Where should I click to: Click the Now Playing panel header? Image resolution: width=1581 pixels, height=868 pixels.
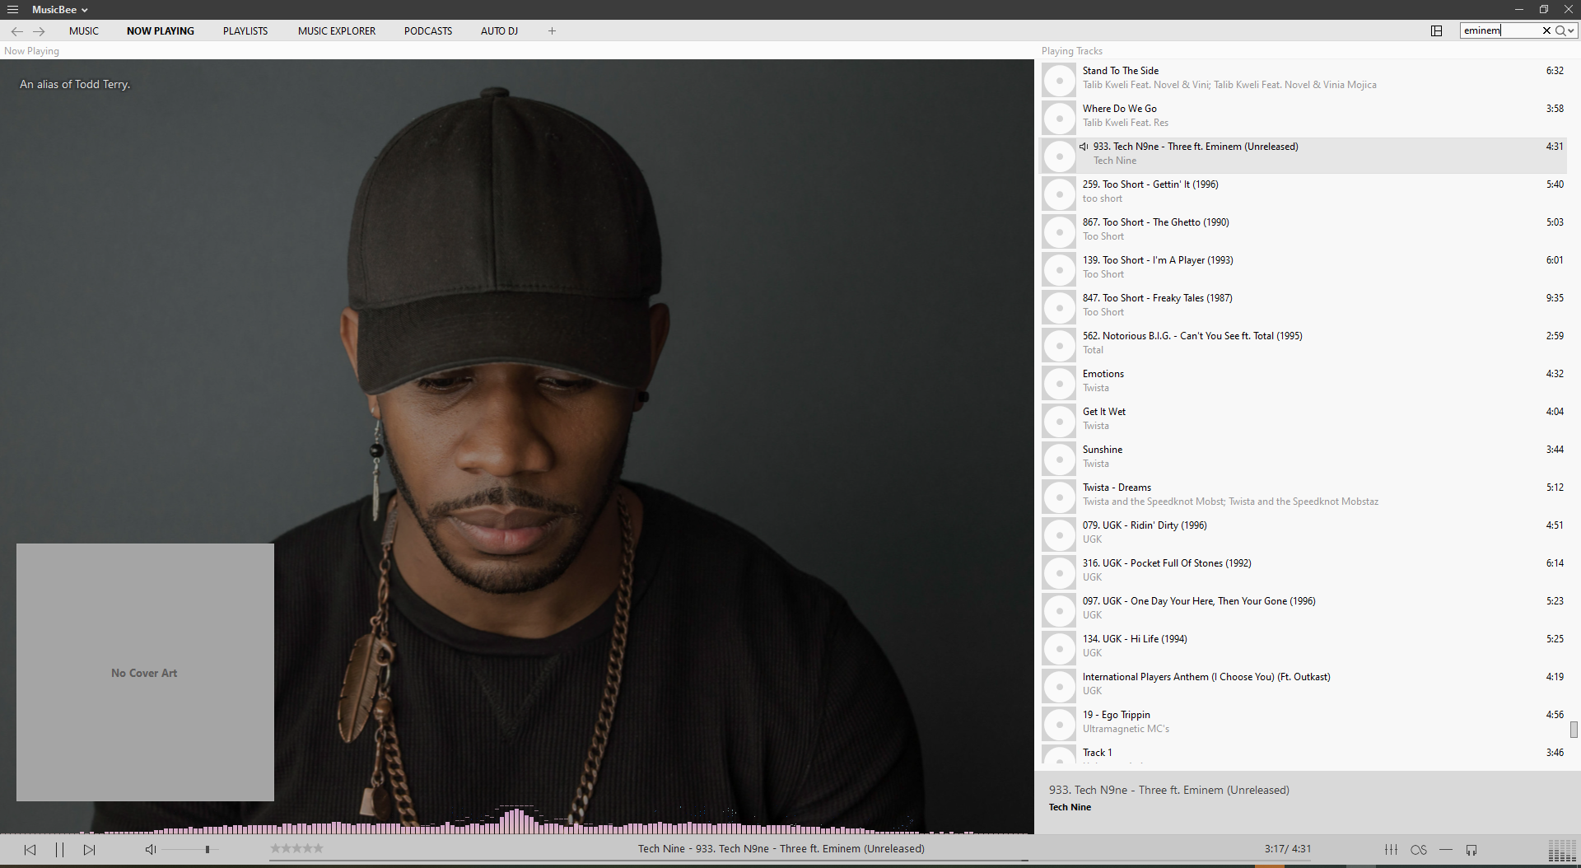(31, 51)
